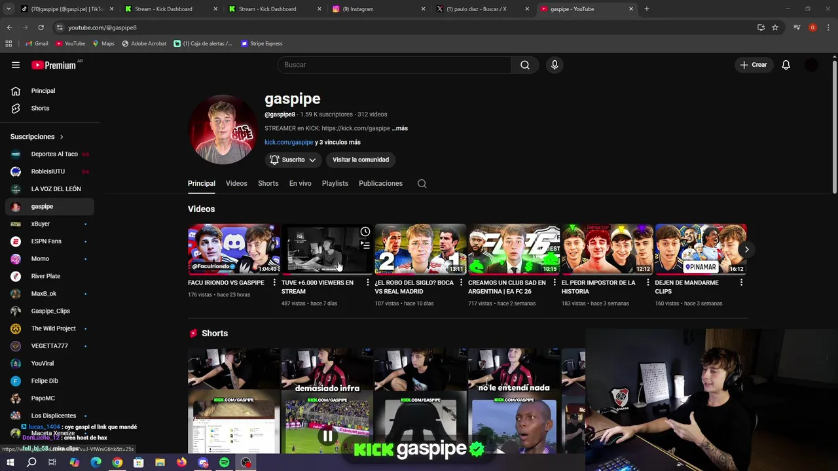Screen dimensions: 838x471
Task: Open the account avatar menu
Action: [811, 65]
